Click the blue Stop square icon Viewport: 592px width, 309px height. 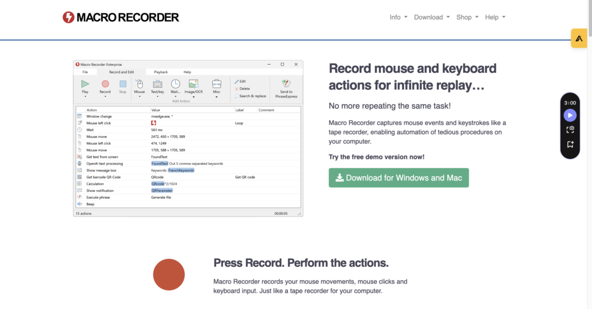[123, 84]
